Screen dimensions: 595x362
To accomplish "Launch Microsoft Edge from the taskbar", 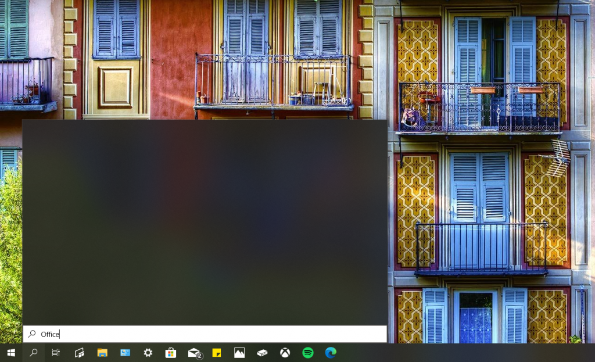I will (x=331, y=353).
